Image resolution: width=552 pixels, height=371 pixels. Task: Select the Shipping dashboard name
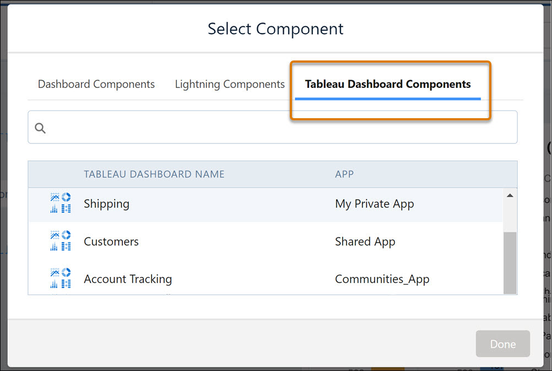(106, 204)
